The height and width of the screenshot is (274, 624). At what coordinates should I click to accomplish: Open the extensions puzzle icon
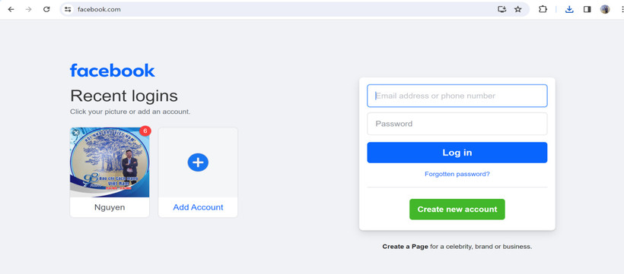pos(543,9)
